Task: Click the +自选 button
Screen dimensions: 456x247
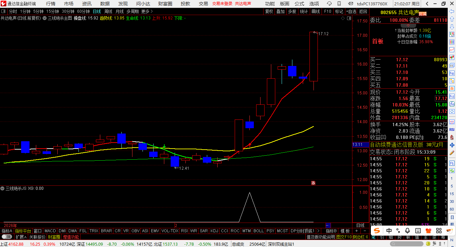Action: [351, 11]
